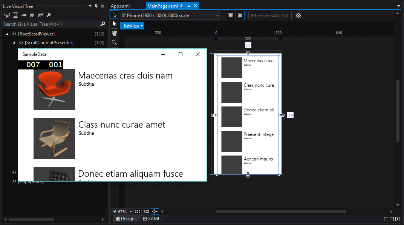Switch designer to landscape orientation
The width and height of the screenshot is (404, 225).
(231, 15)
